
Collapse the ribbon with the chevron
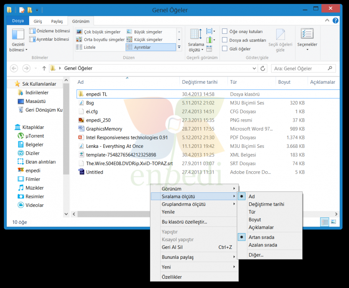[327, 20]
